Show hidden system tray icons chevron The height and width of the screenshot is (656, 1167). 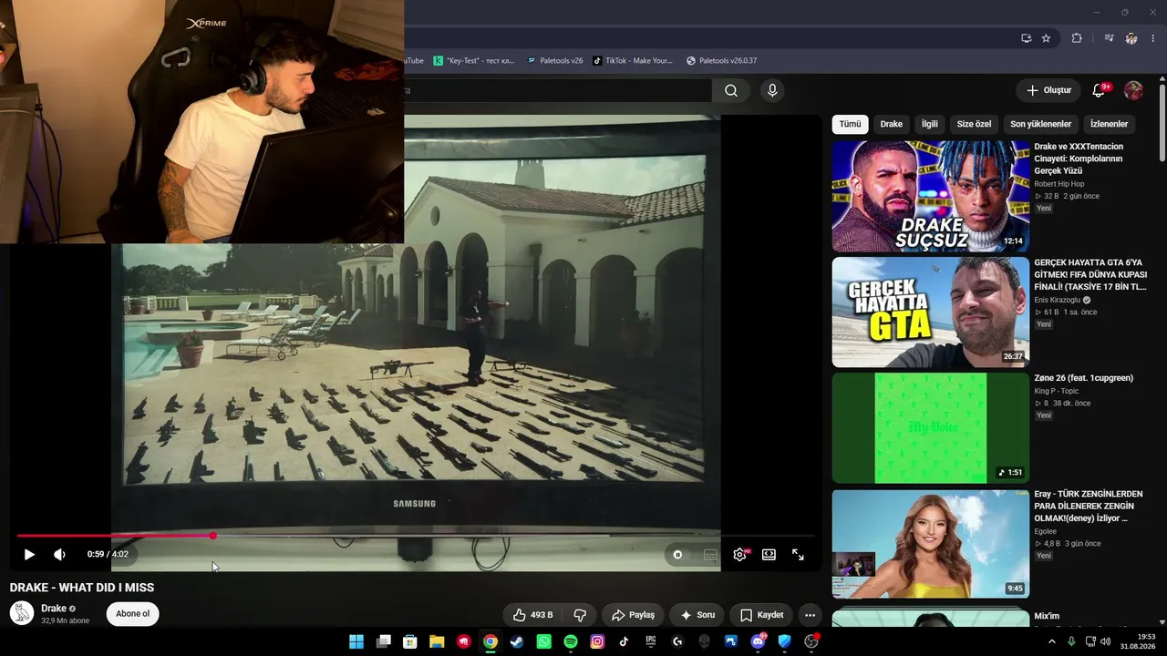tap(1052, 641)
